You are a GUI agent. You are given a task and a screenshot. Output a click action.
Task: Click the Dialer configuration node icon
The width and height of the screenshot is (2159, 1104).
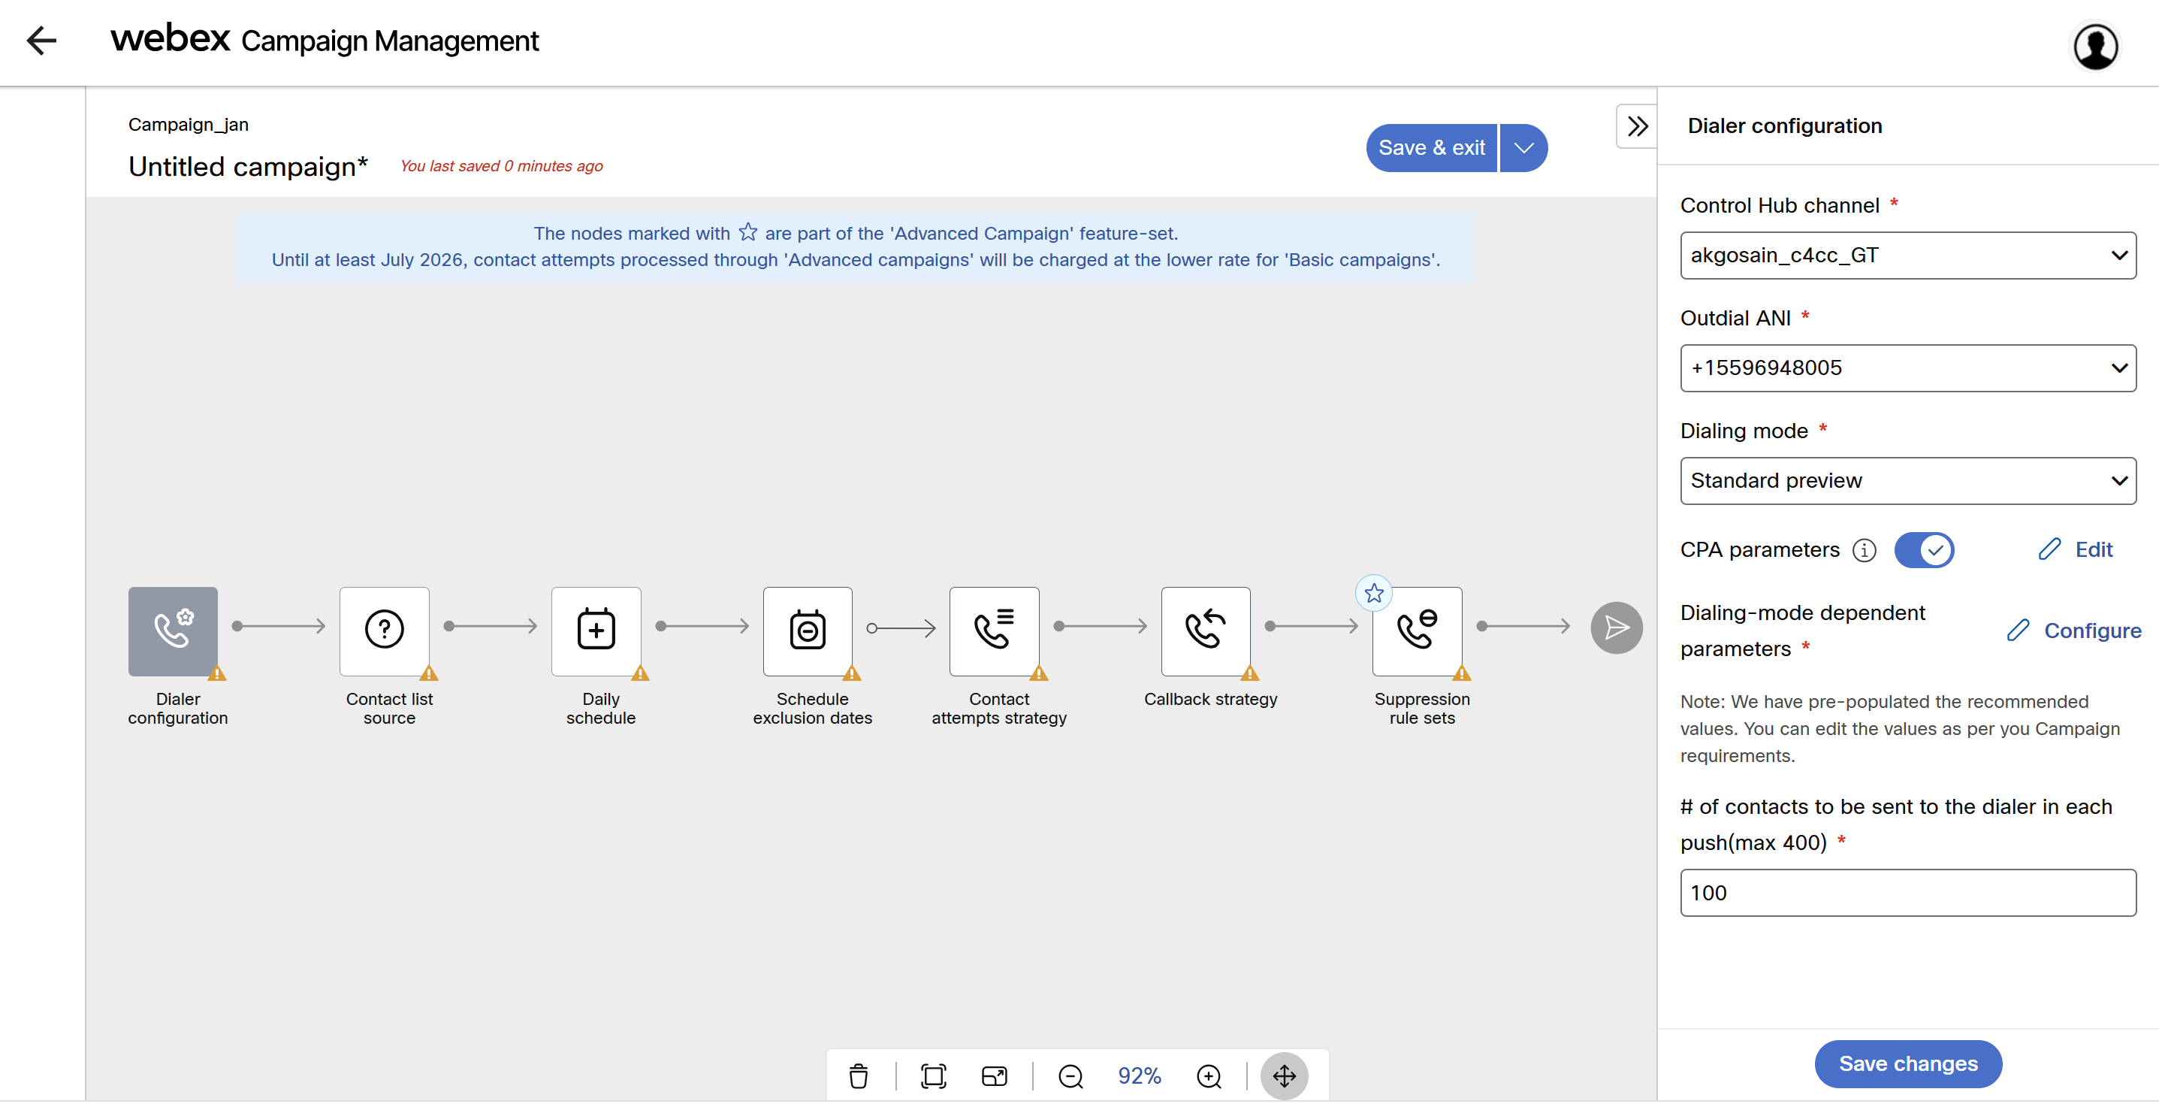point(173,631)
